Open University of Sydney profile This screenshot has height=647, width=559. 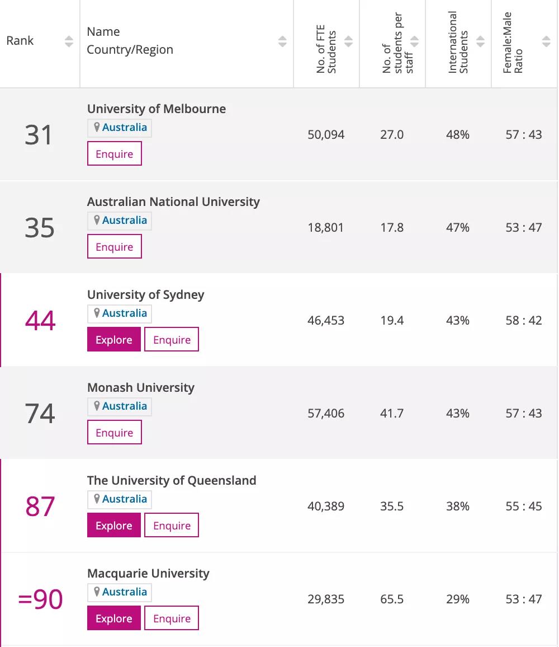(x=146, y=294)
